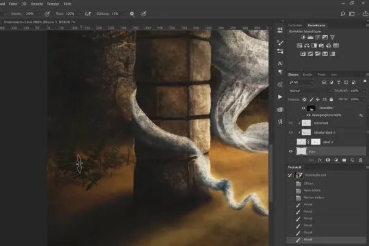
Task: Add a Curves adjustment (grid curve icon)
Action: 318,37
